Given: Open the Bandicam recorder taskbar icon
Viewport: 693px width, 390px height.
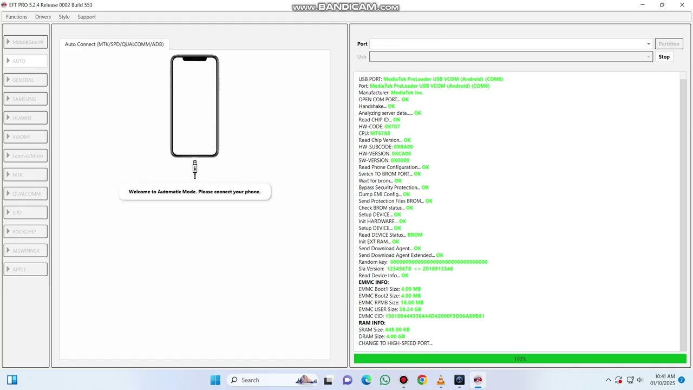Looking at the screenshot, I should tap(403, 380).
